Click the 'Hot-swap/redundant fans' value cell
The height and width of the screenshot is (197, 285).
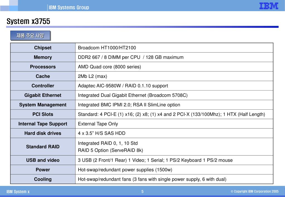[174, 179]
